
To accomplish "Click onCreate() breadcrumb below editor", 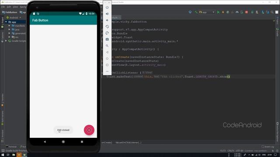I will [x=107, y=143].
